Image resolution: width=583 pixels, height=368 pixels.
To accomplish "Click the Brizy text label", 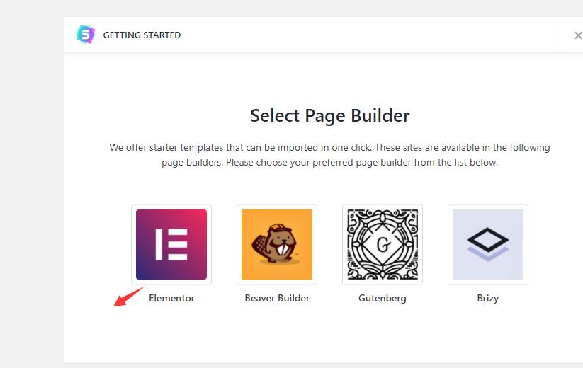I will pyautogui.click(x=488, y=298).
